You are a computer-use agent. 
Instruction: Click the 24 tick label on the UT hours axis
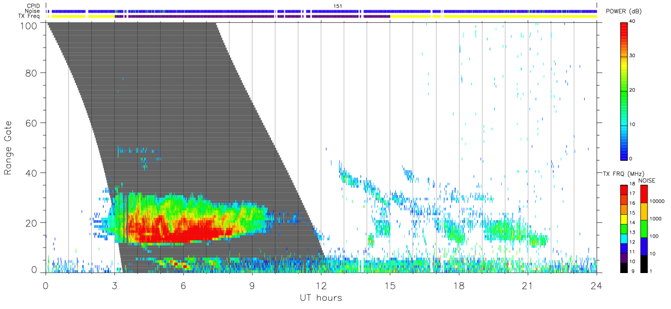pos(597,286)
